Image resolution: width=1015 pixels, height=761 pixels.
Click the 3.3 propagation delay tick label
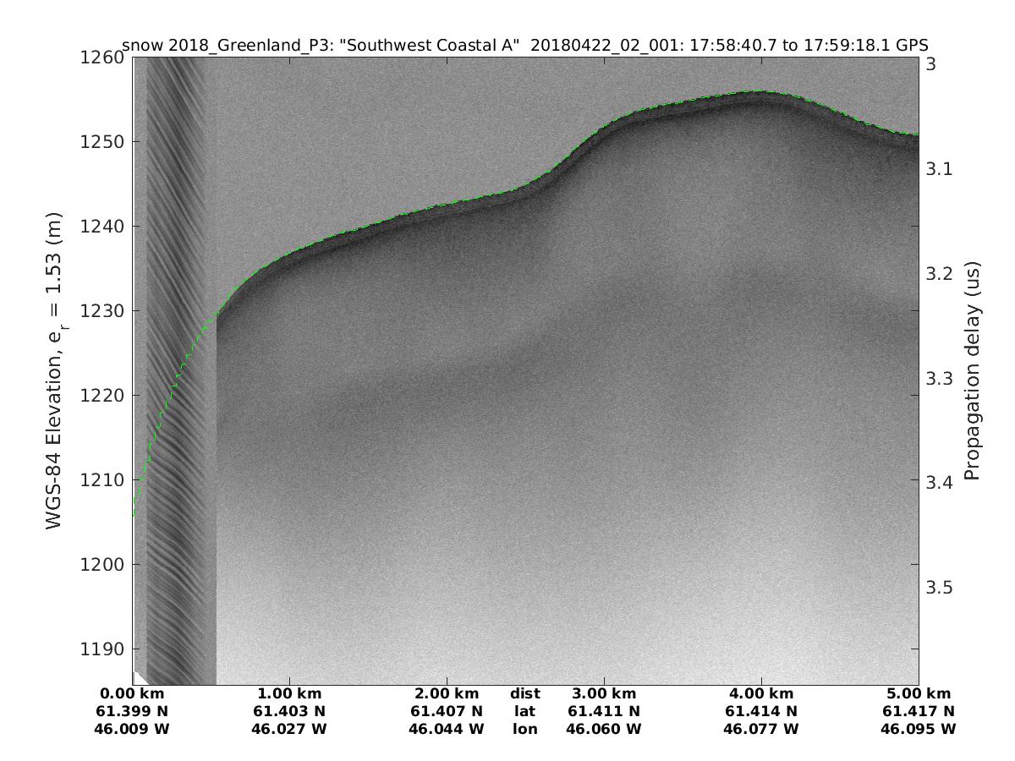pos(939,378)
